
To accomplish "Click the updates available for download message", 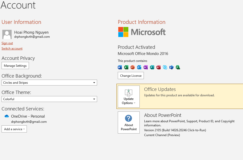I will (x=179, y=95).
